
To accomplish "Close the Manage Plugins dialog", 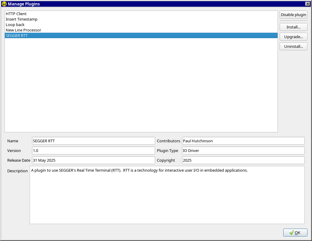I will pyautogui.click(x=307, y=4).
